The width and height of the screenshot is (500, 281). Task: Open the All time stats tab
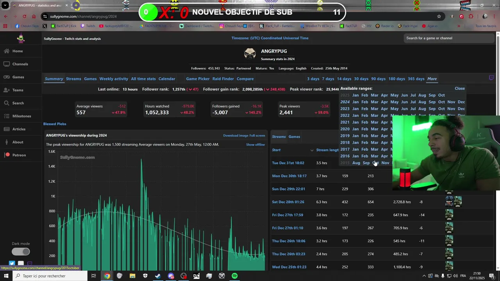coord(143,79)
